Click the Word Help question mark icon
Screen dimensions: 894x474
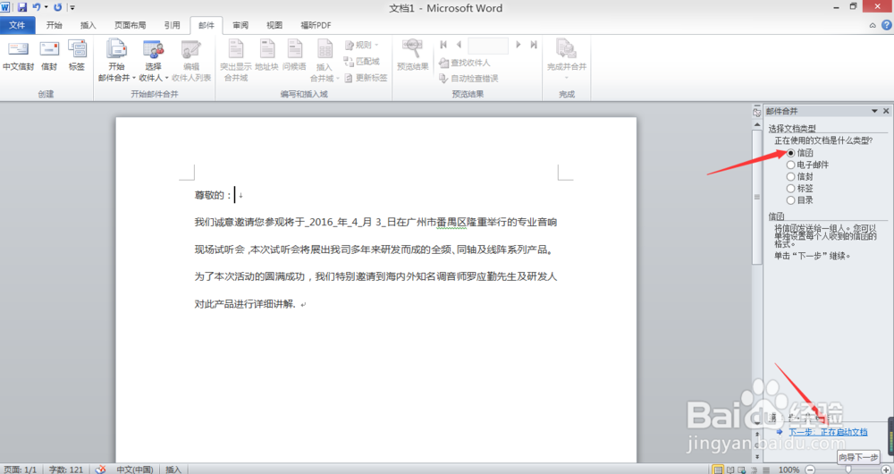887,25
